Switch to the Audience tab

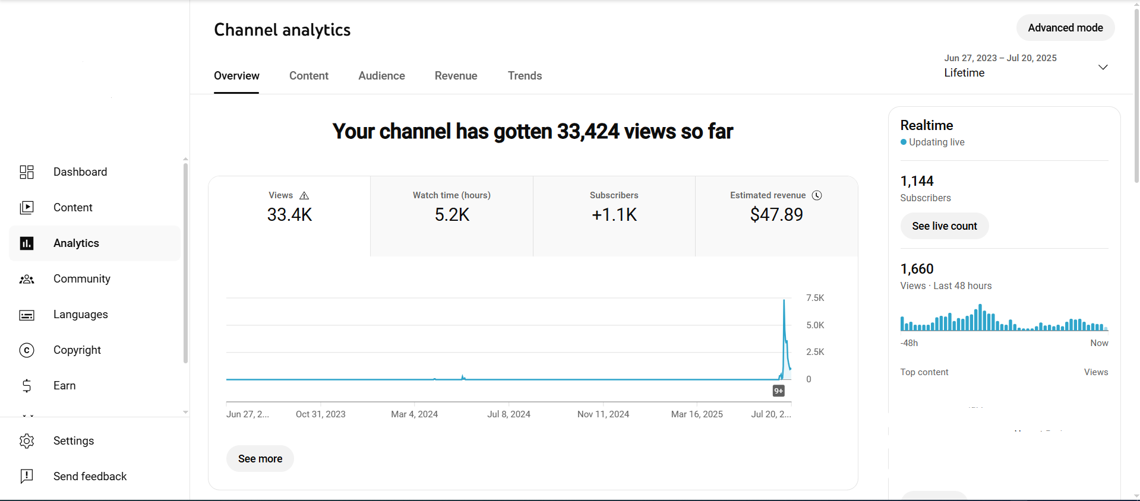click(381, 76)
